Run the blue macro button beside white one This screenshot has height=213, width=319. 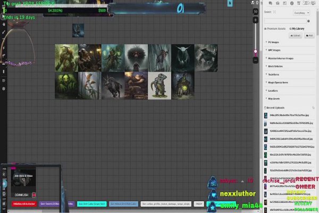coord(123,204)
